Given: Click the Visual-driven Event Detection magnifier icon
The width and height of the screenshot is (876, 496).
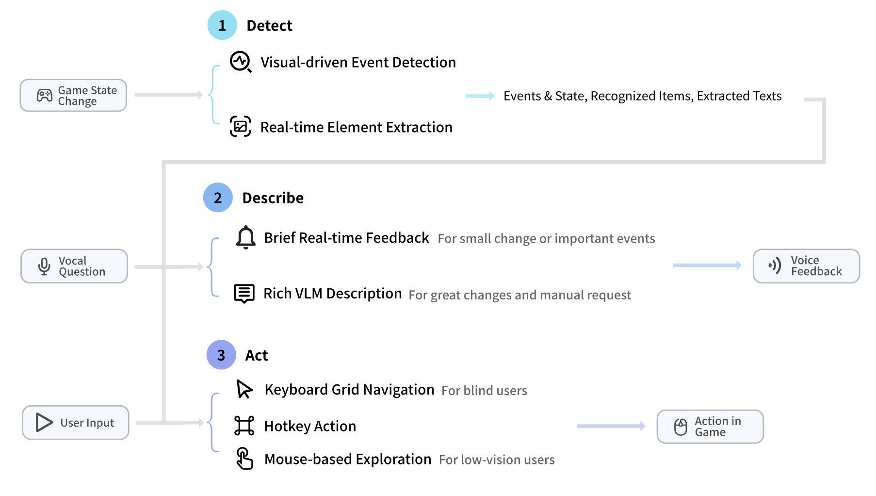Looking at the screenshot, I should coord(240,62).
